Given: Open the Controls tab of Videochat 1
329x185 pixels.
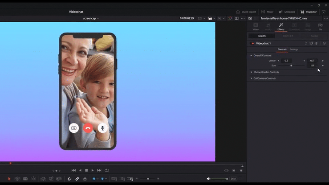Looking at the screenshot, I should click(282, 49).
